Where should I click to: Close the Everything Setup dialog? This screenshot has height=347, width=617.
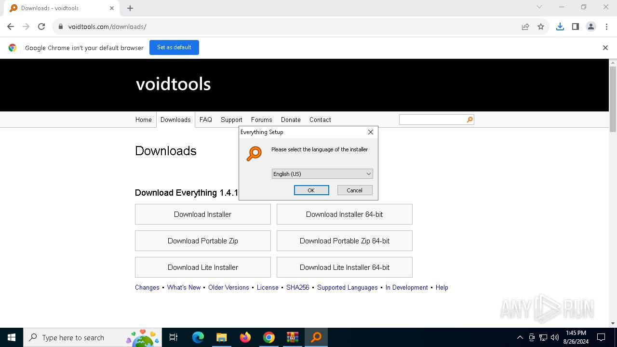[x=370, y=132]
